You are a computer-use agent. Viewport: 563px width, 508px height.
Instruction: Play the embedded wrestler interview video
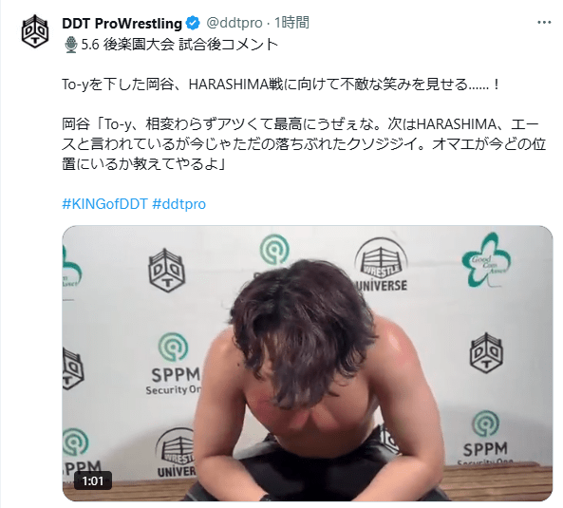point(308,363)
